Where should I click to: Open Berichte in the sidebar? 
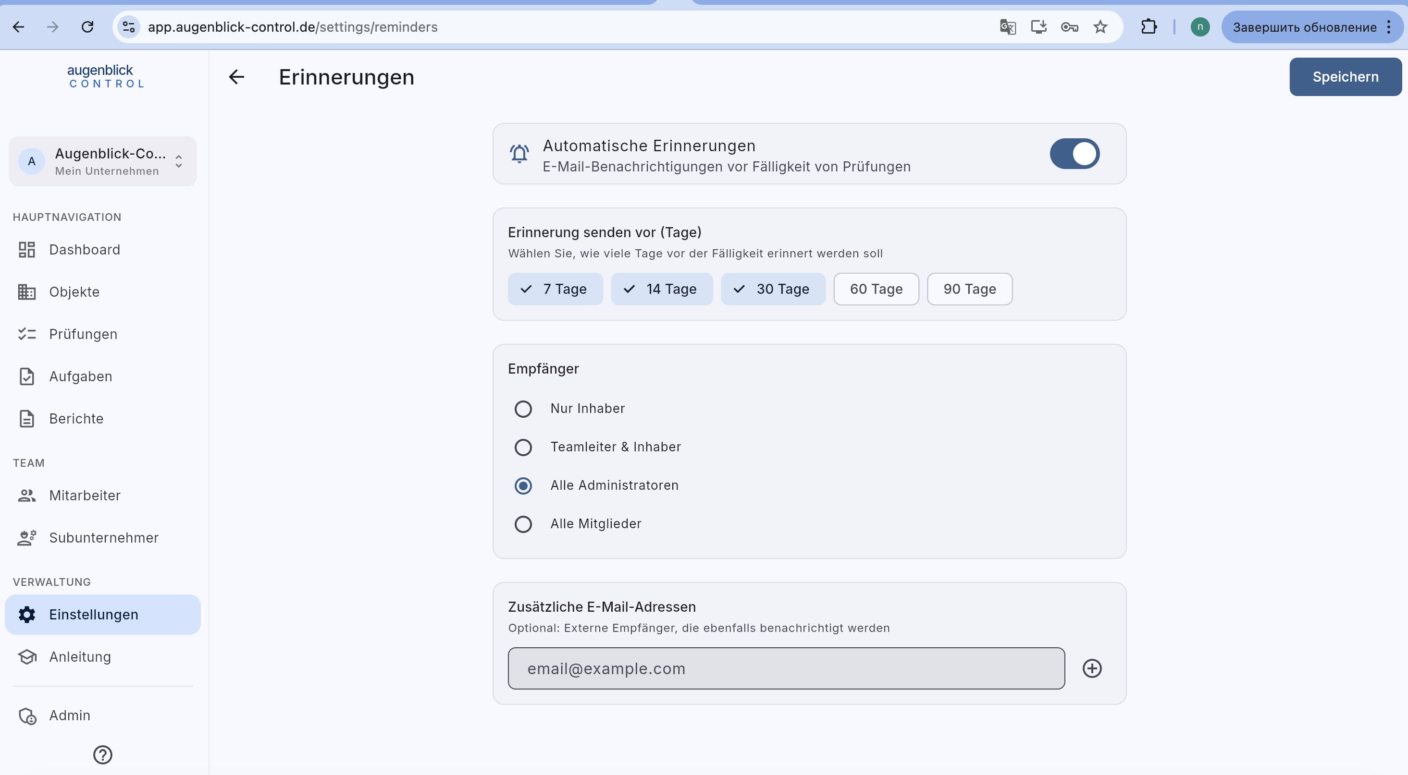(x=103, y=418)
